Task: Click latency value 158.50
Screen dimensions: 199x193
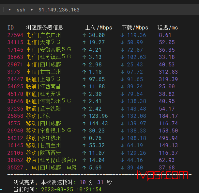Action: (168, 131)
